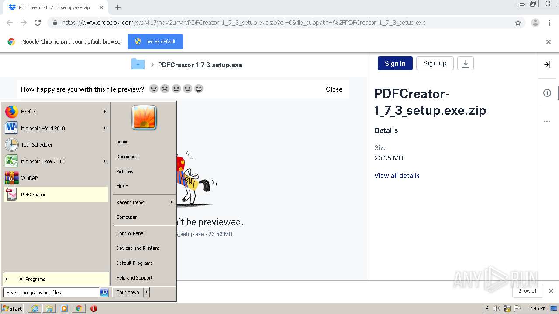Screen dimensions: 559x314
Task: Open Devices and Printers
Action: click(138, 248)
